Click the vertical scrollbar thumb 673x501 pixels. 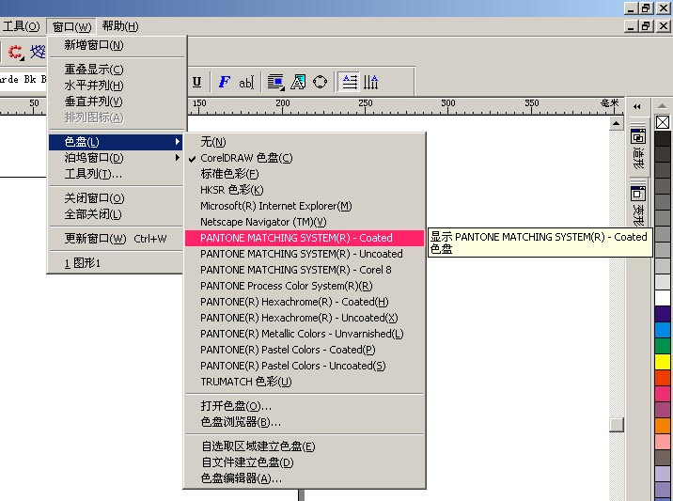pyautogui.click(x=617, y=425)
